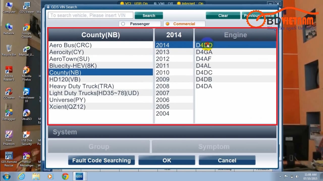Open USB Disk Security

point(26,138)
